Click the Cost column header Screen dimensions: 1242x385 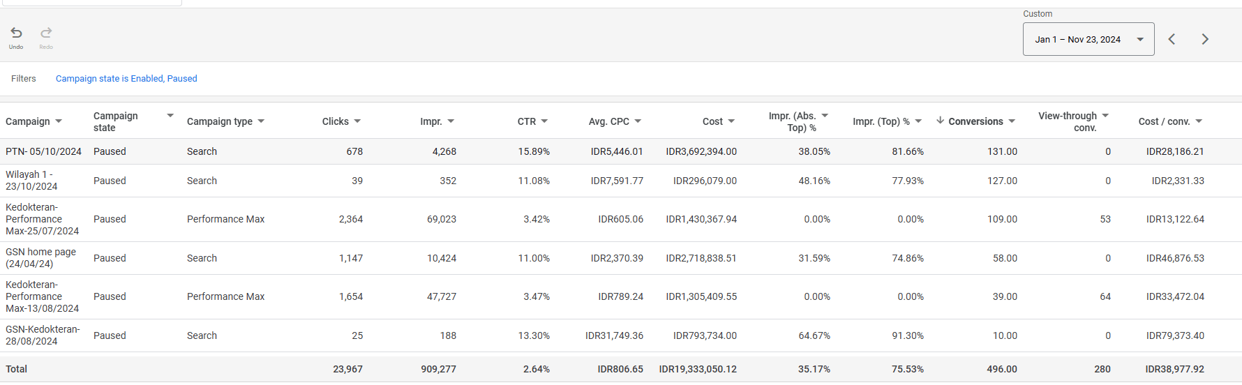pyautogui.click(x=712, y=121)
